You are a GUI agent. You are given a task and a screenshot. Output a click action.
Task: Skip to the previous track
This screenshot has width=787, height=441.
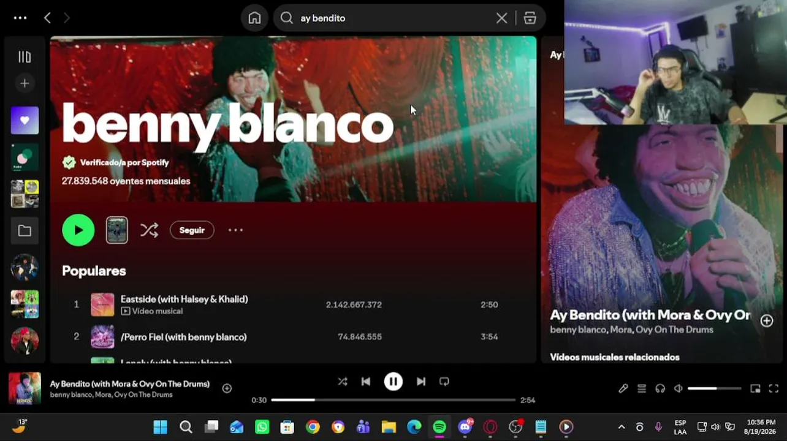pyautogui.click(x=366, y=382)
